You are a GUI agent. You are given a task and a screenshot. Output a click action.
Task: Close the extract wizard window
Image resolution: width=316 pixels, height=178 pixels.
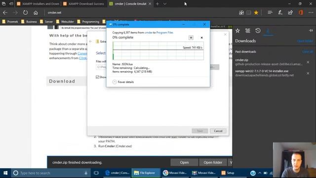point(225,35)
